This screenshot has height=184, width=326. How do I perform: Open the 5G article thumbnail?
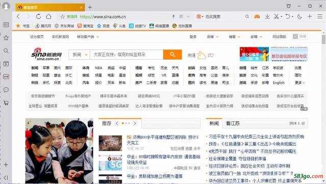(x=111, y=163)
